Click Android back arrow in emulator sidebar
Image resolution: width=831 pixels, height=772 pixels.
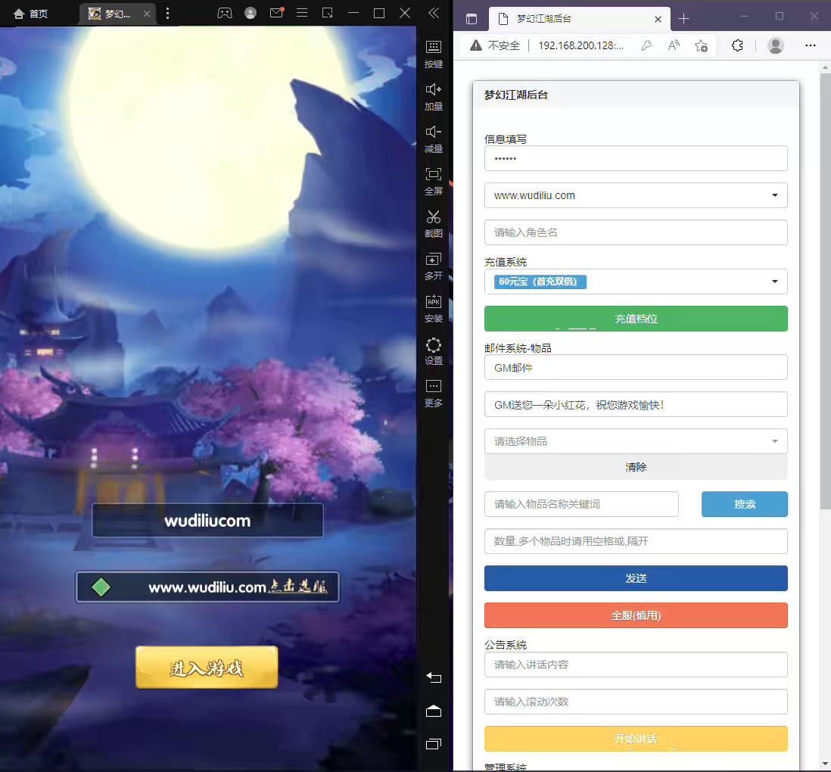[434, 677]
